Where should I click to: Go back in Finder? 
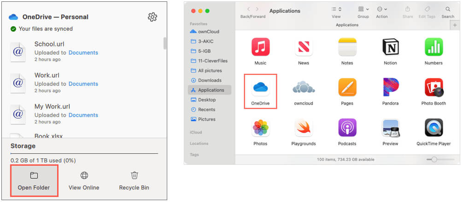click(249, 10)
